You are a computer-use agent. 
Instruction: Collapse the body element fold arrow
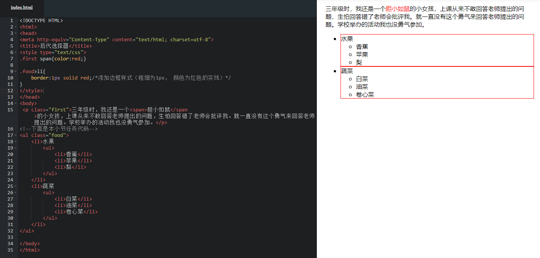(x=15, y=103)
